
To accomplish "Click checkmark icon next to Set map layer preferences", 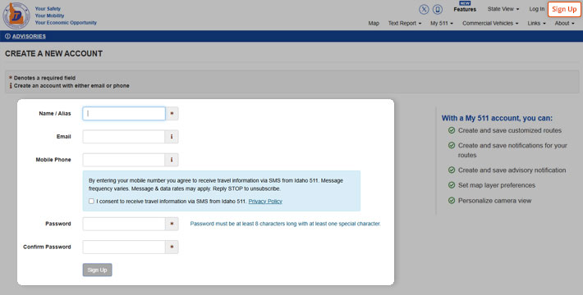I will click(452, 185).
